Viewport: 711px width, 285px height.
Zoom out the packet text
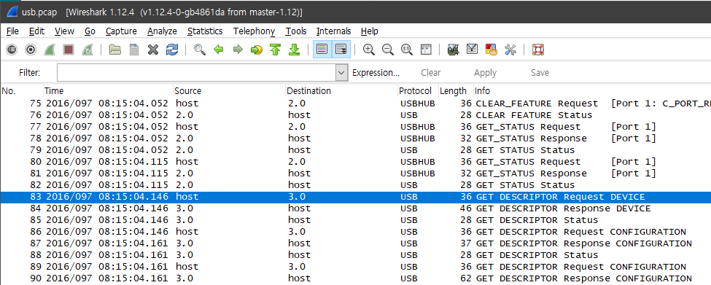(x=388, y=50)
